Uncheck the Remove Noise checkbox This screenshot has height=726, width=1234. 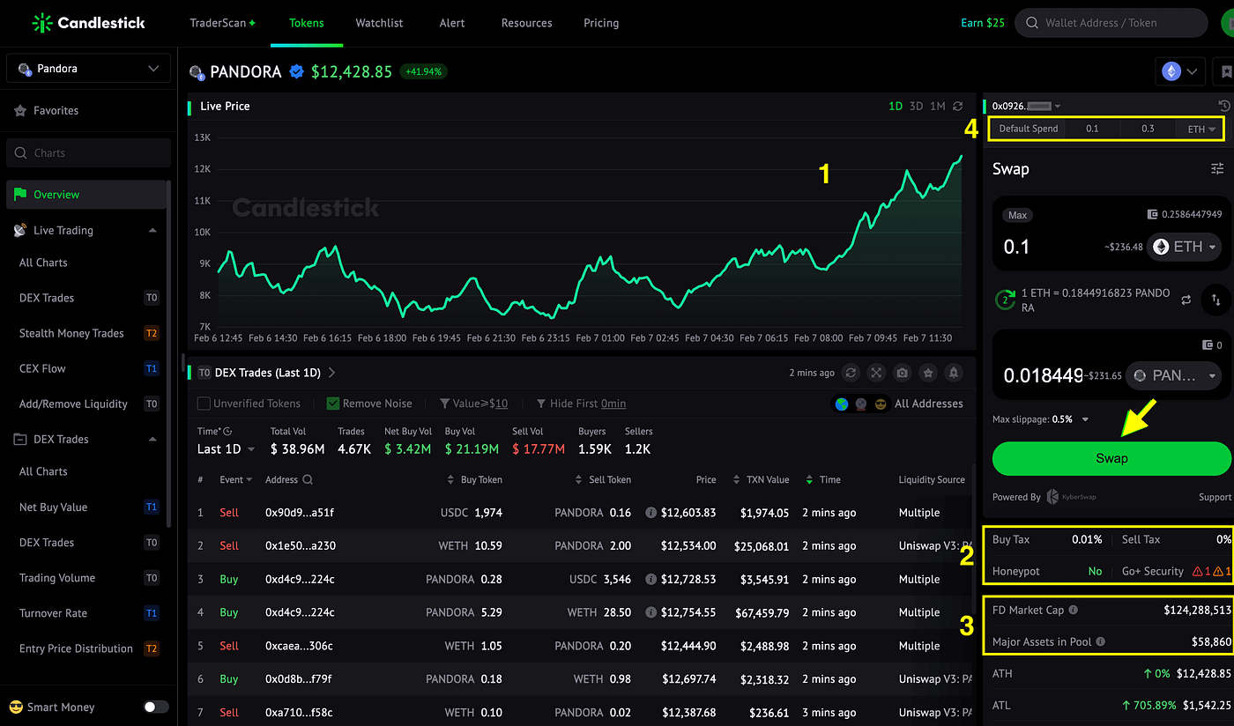[333, 404]
